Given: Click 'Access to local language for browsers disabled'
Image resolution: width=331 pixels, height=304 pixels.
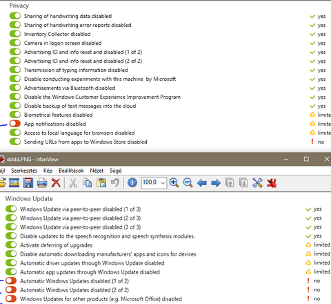Looking at the screenshot, I should pos(79,133).
